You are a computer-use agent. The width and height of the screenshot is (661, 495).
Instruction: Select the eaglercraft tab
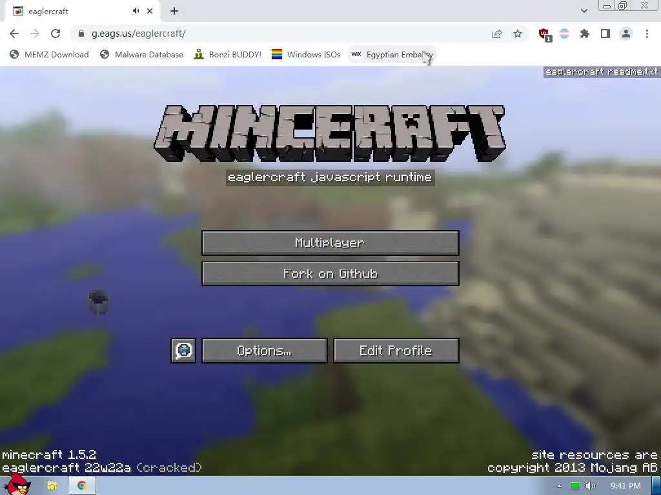[82, 11]
